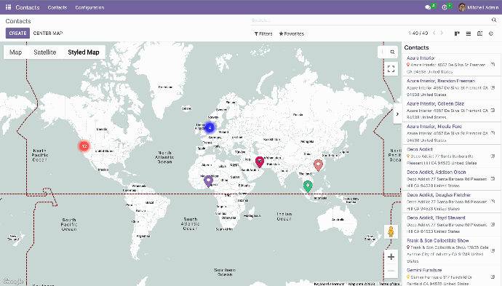Screen dimensions: 502x286
Task: Go to next page of records
Action: [x=442, y=33]
